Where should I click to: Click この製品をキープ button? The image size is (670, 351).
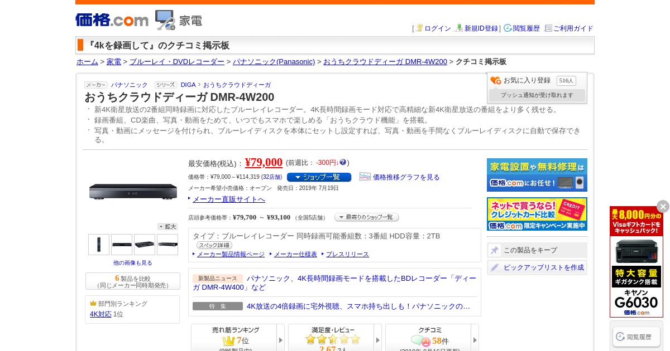(537, 250)
